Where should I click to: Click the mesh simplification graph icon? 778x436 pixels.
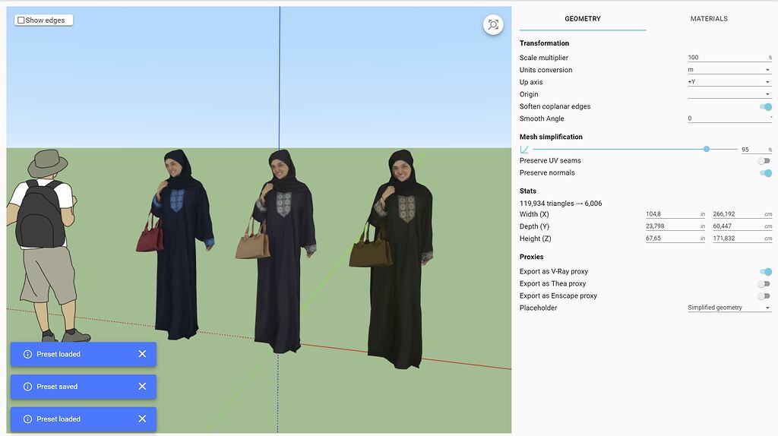click(x=524, y=150)
